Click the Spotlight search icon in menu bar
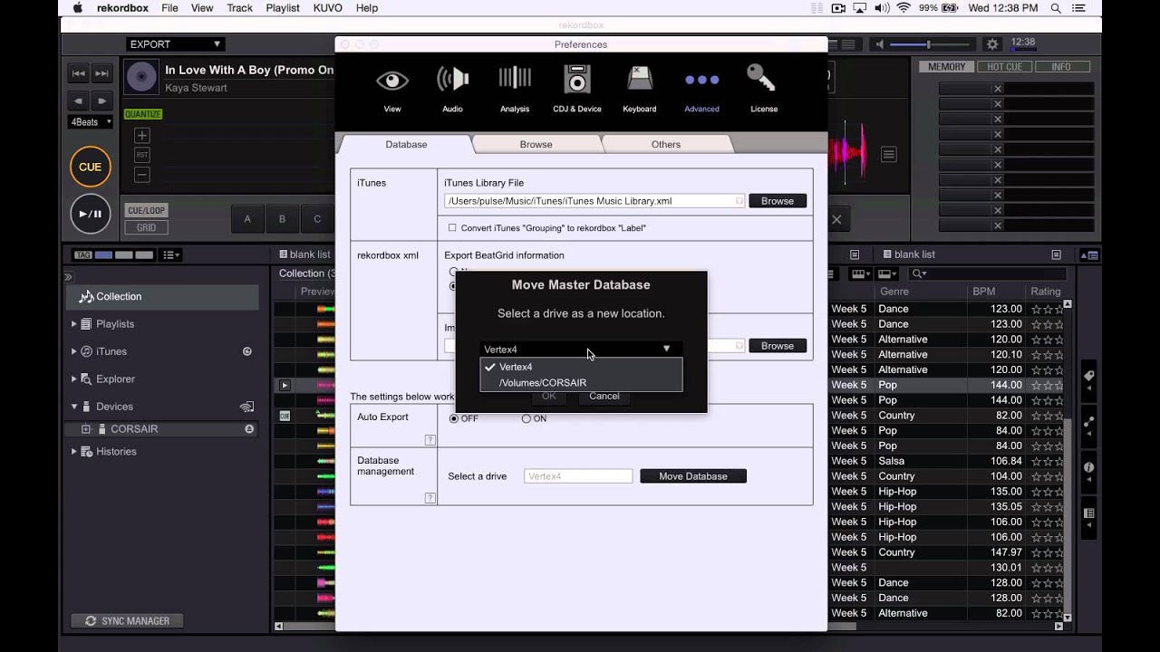The width and height of the screenshot is (1160, 652). (1056, 8)
